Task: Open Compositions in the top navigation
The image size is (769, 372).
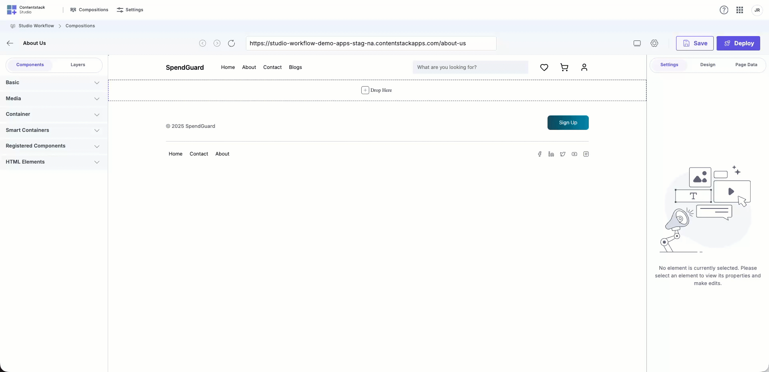Action: click(89, 10)
